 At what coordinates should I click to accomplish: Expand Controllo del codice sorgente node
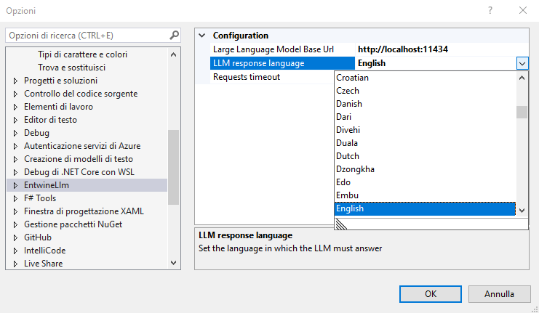coord(15,94)
